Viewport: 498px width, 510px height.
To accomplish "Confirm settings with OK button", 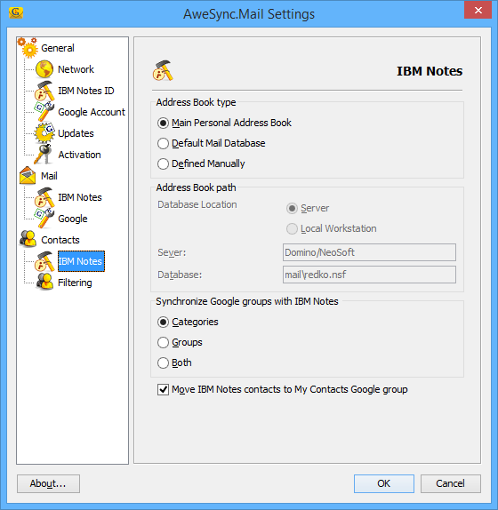I will (x=384, y=483).
